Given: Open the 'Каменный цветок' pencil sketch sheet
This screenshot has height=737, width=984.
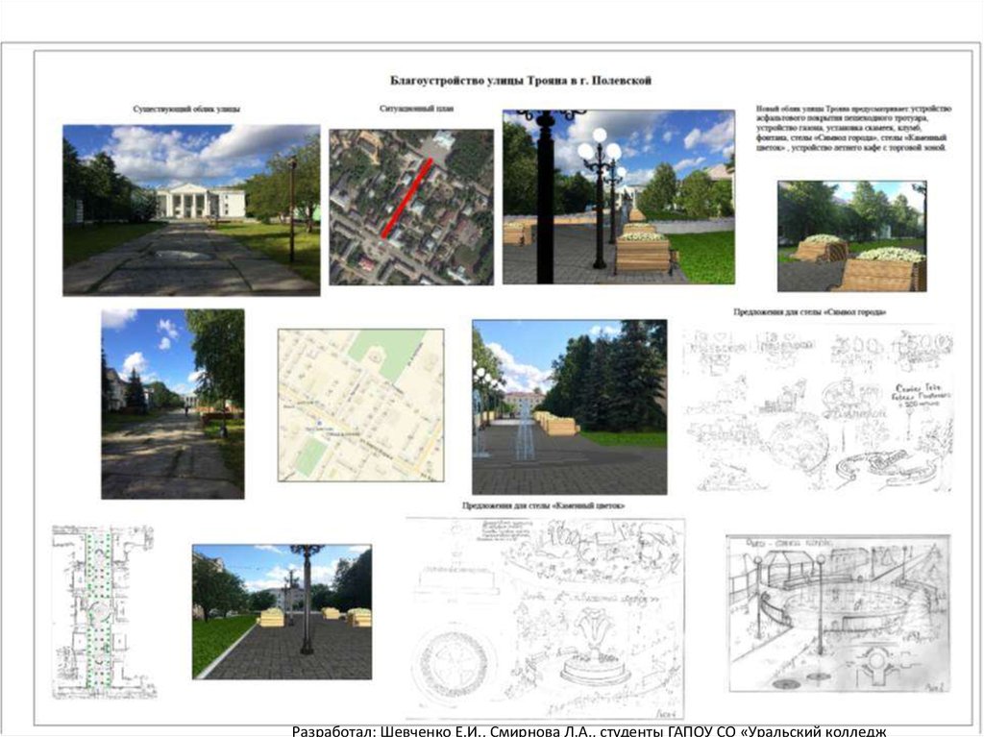Looking at the screenshot, I should [x=545, y=618].
